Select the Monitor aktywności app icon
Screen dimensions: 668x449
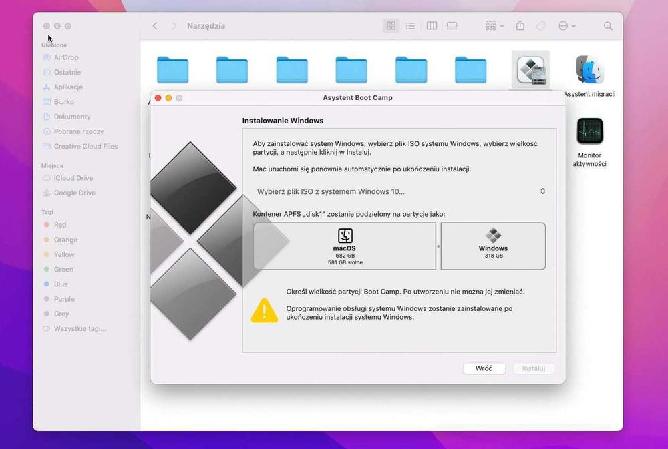pos(590,131)
